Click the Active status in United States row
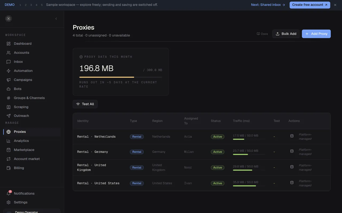Image resolution: width=342 pixels, height=213 pixels. 217,183
